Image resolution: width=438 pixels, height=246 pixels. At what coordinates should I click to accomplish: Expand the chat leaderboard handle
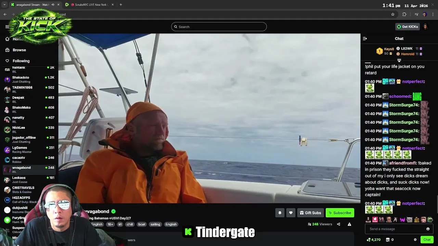[399, 60]
